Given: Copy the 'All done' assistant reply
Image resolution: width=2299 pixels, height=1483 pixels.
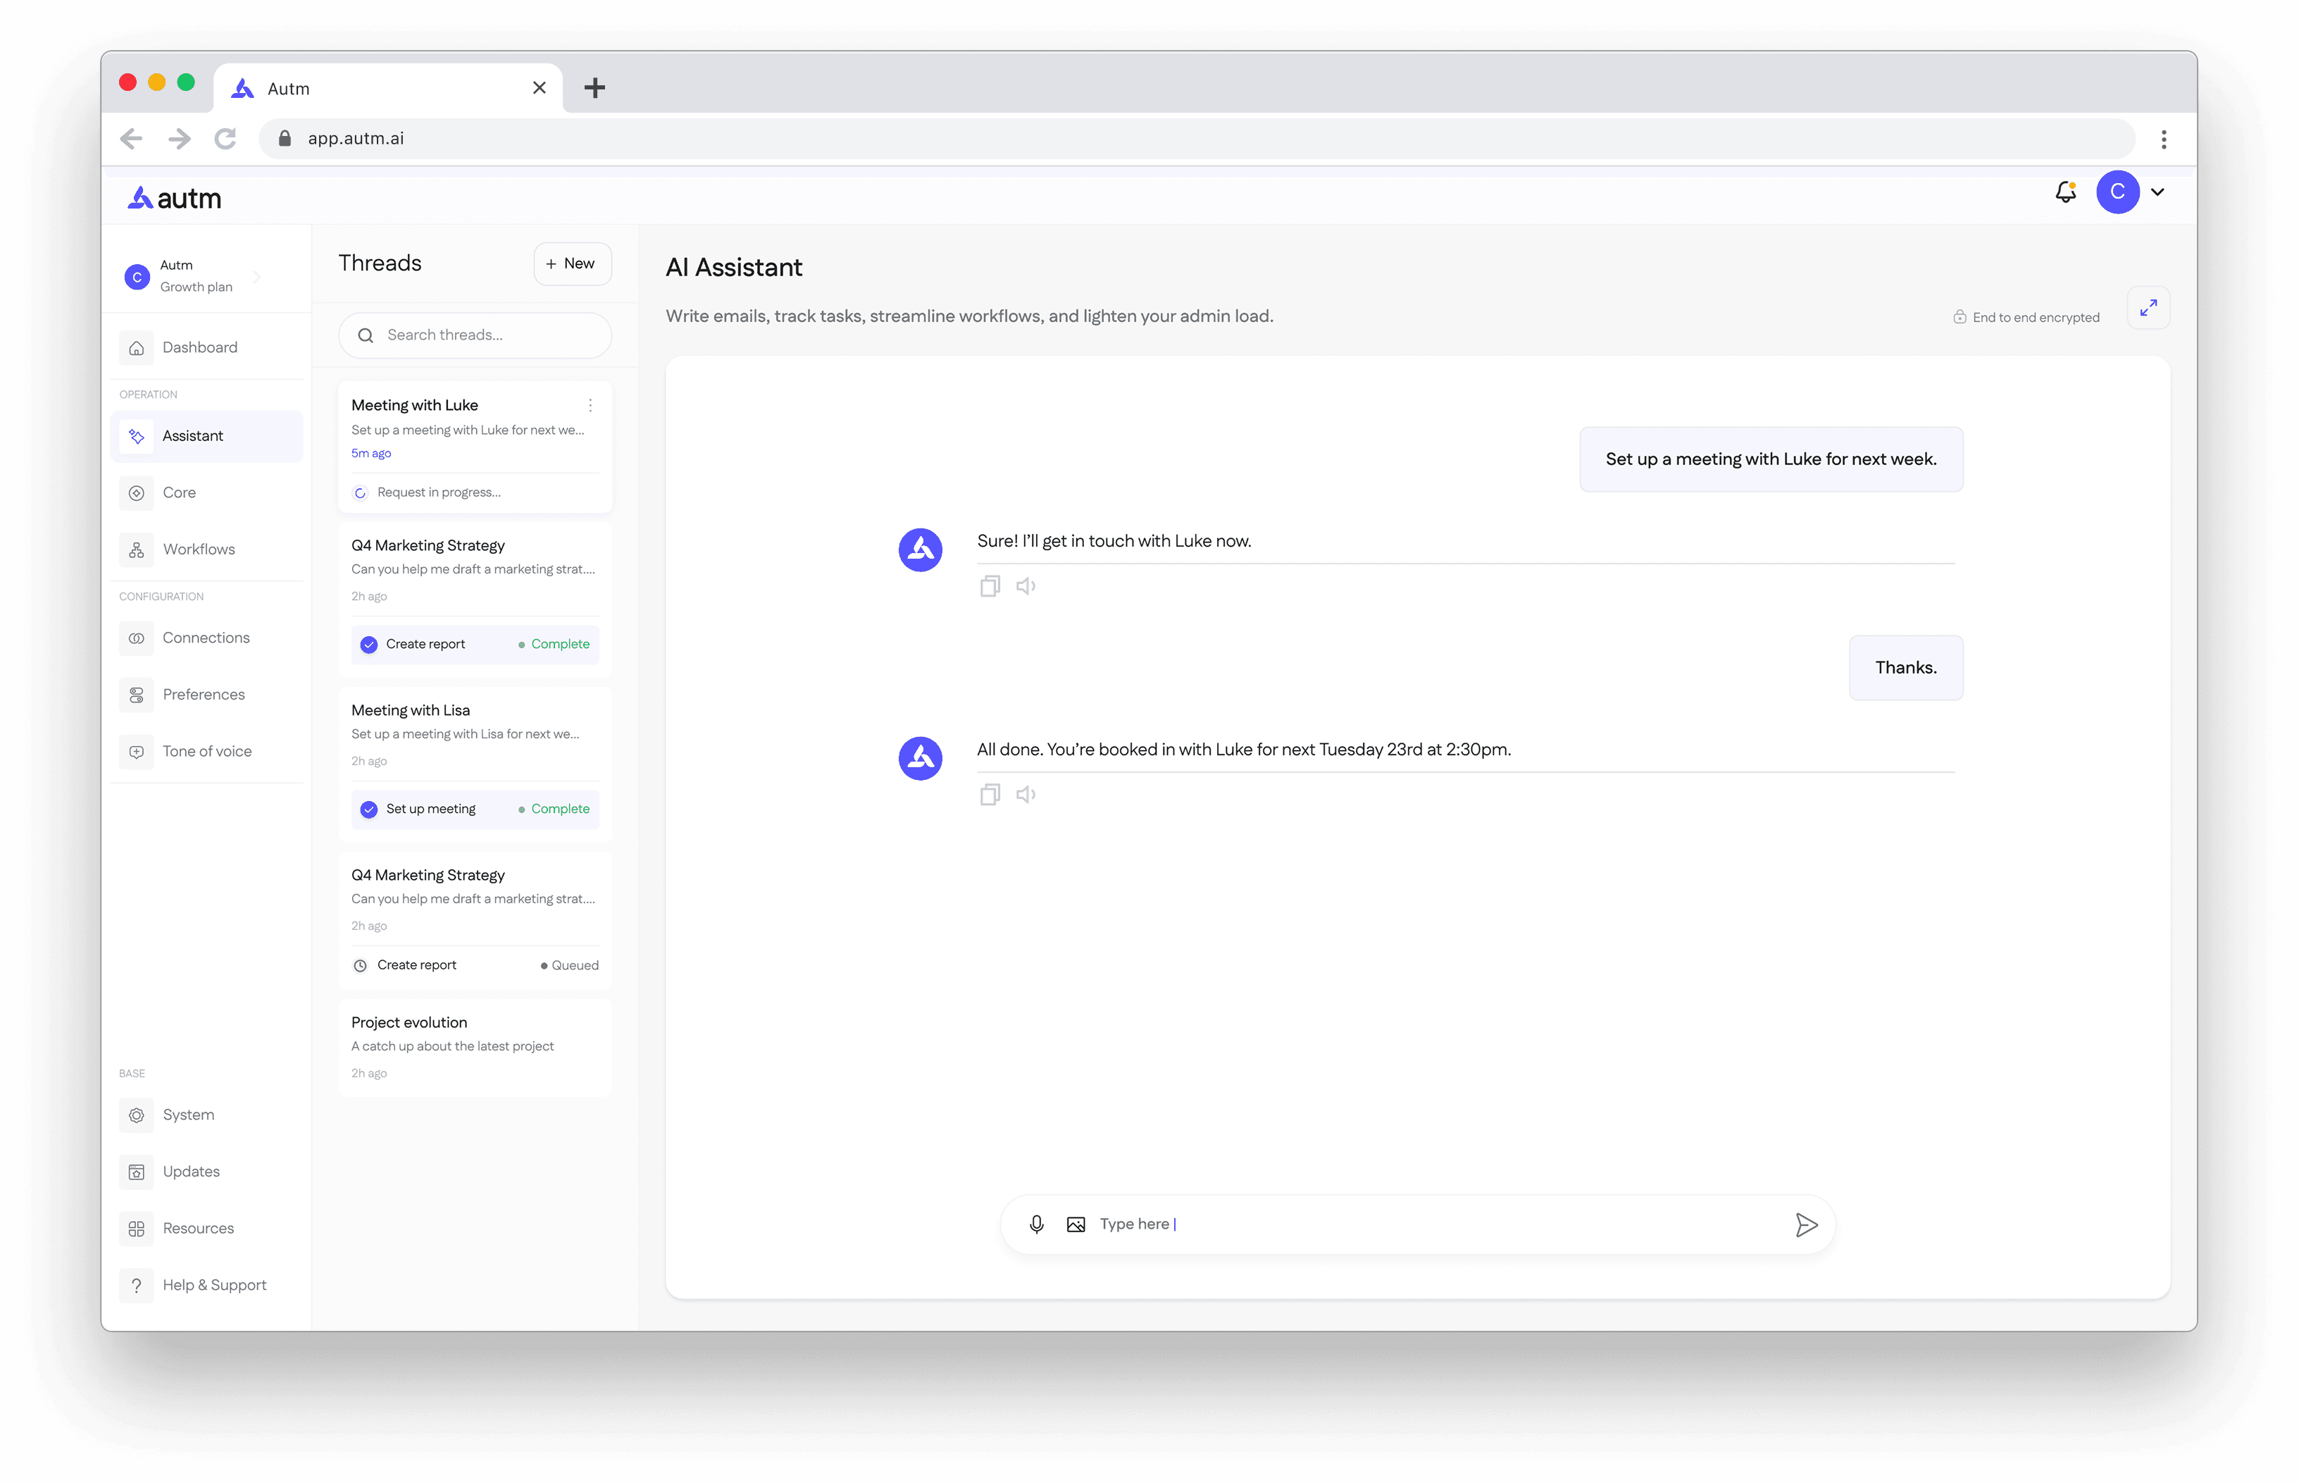Looking at the screenshot, I should pyautogui.click(x=989, y=795).
